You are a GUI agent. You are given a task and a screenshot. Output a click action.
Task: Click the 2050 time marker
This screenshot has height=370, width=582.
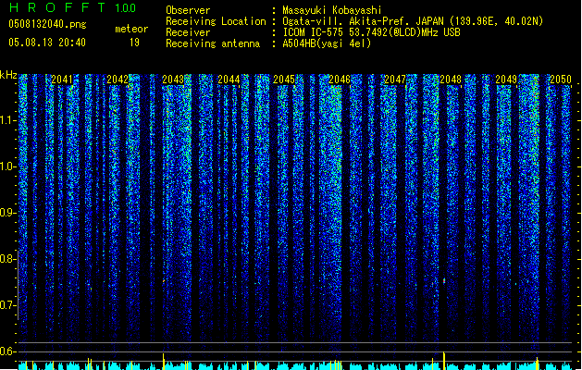[x=561, y=80]
